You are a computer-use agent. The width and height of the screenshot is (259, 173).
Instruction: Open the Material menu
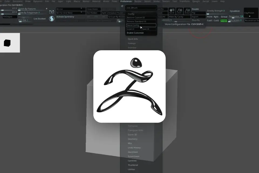pyautogui.click(x=96, y=1)
